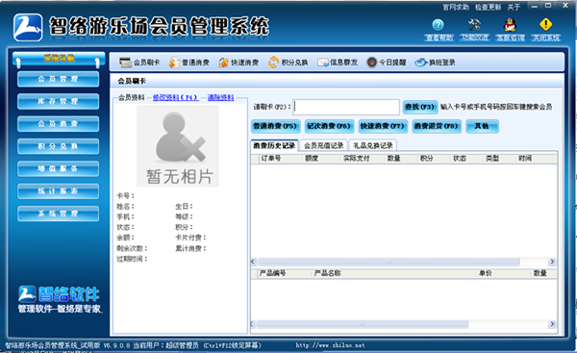Focus the 请刷卡 card number field
The image size is (577, 353).
click(346, 107)
